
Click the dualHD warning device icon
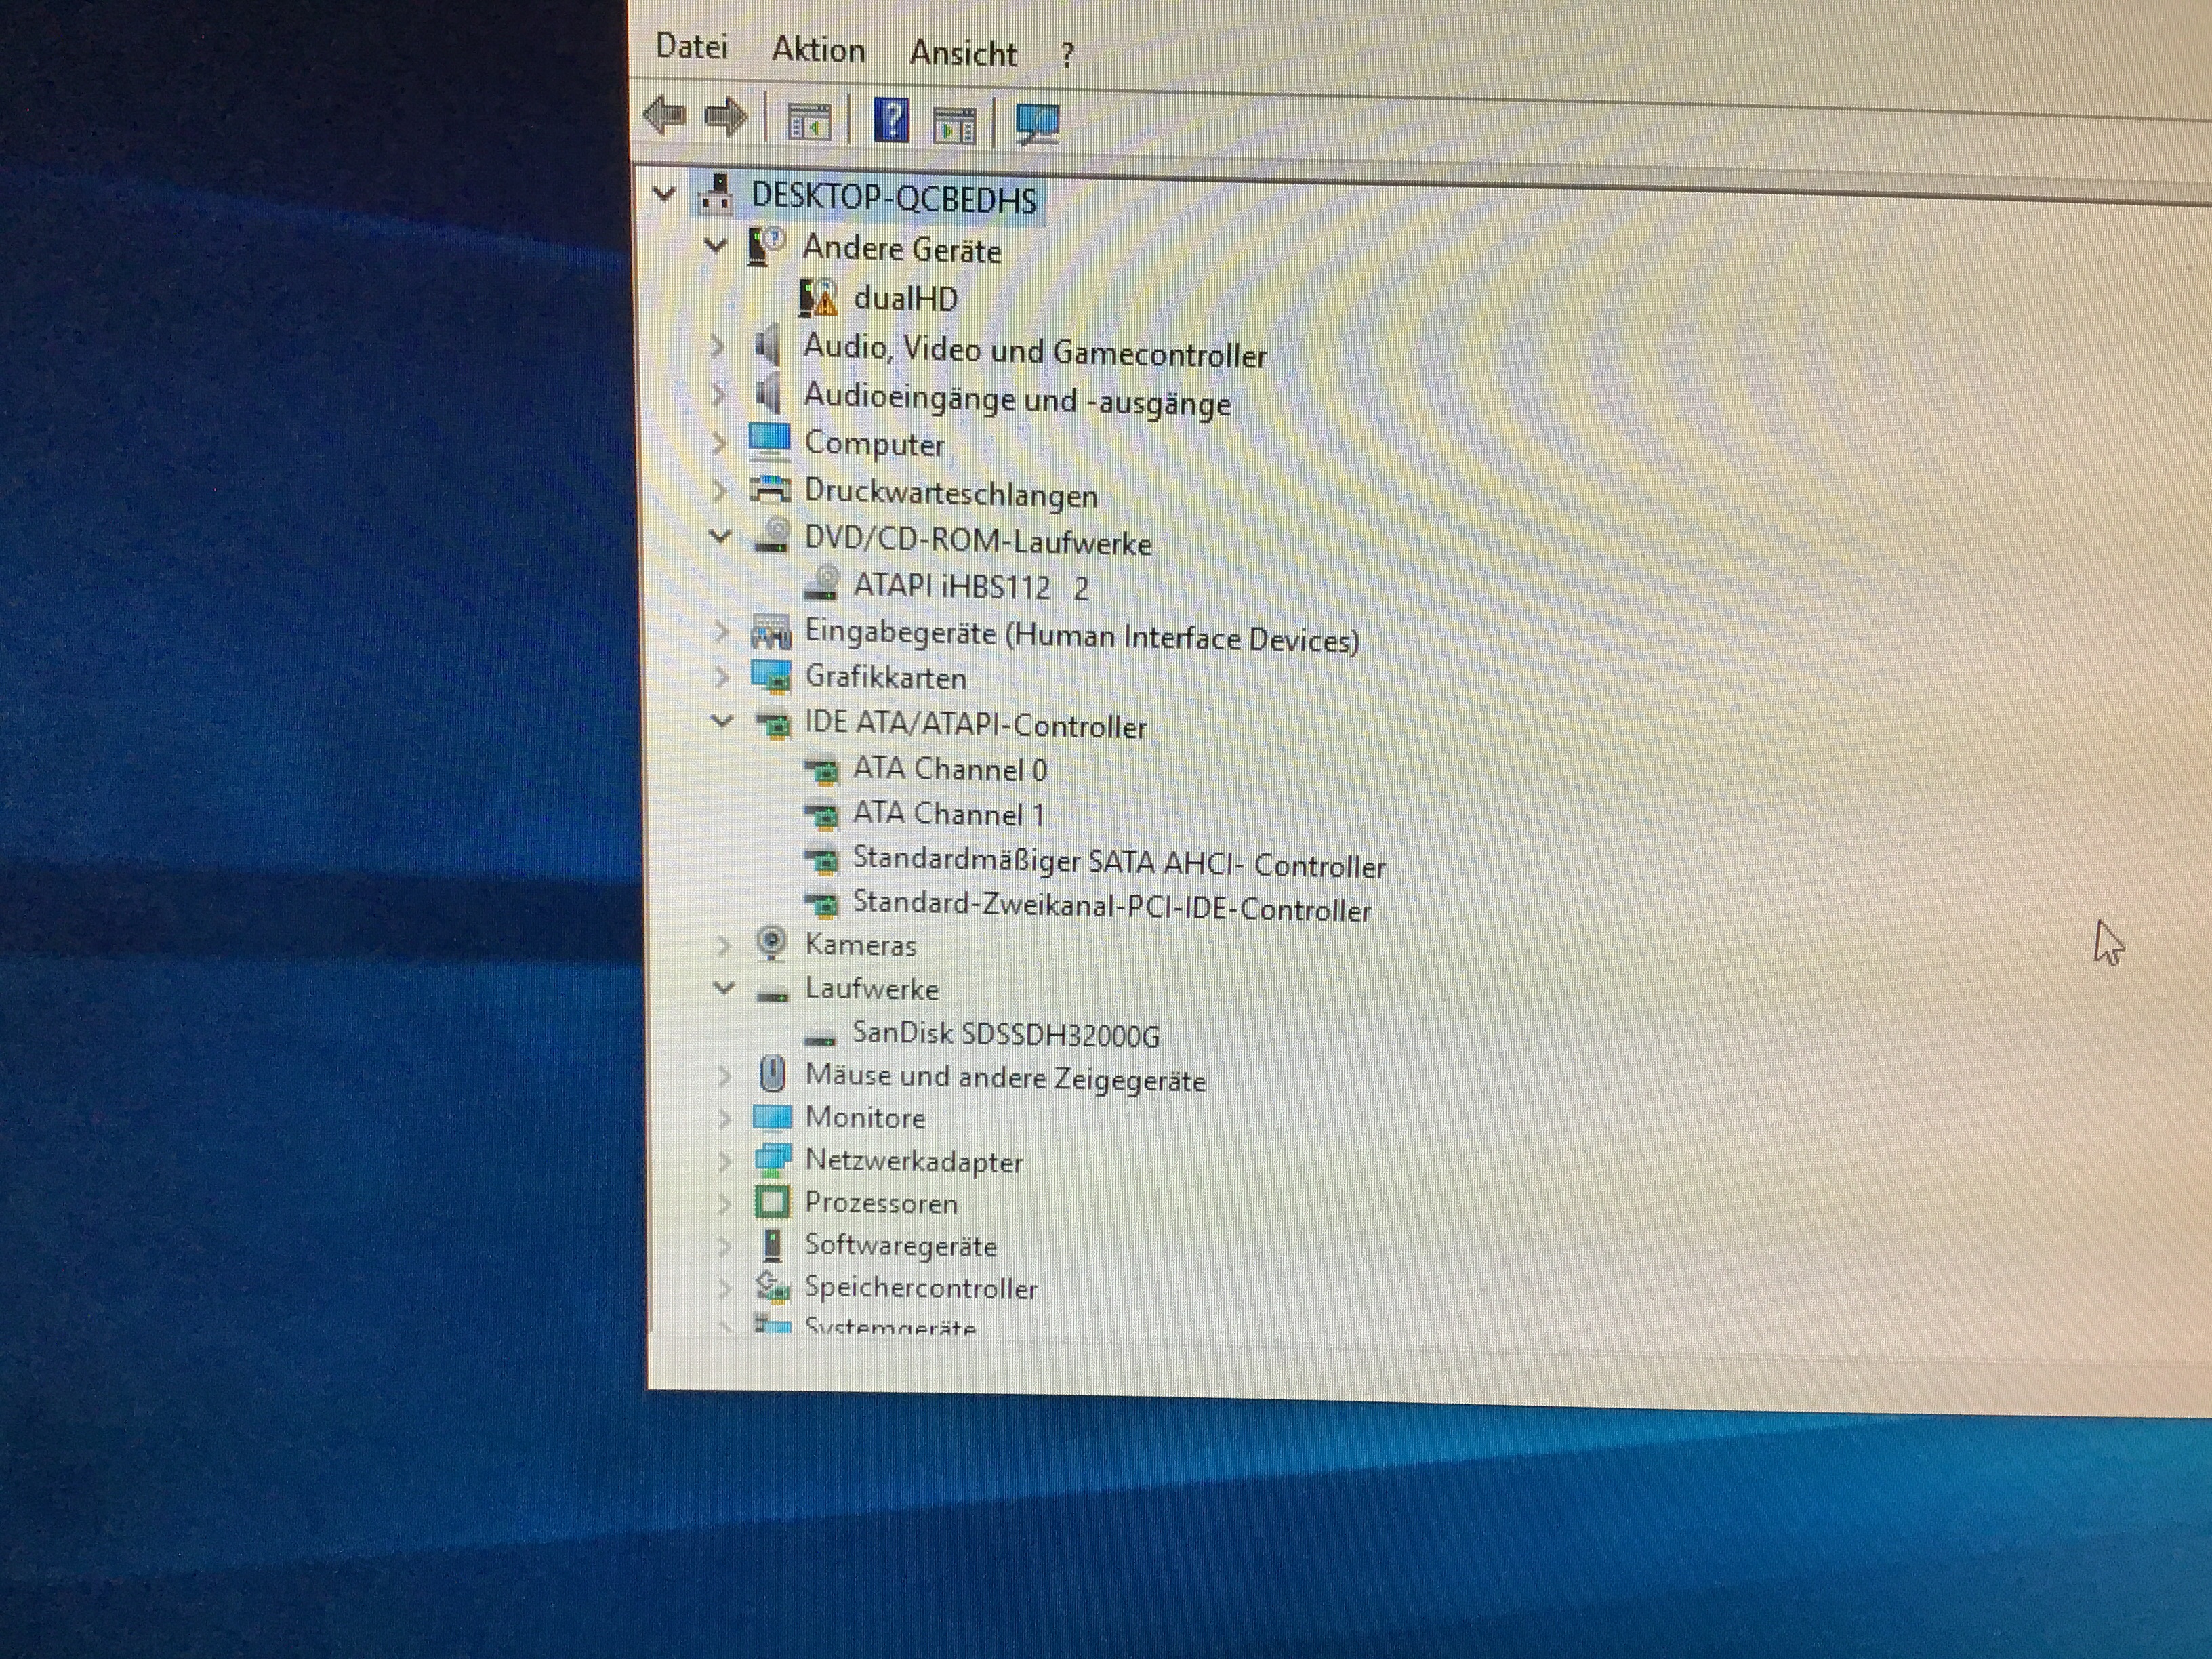(819, 297)
